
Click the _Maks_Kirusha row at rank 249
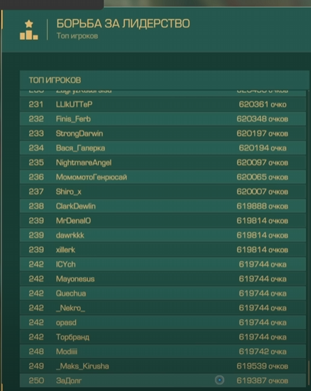click(163, 366)
